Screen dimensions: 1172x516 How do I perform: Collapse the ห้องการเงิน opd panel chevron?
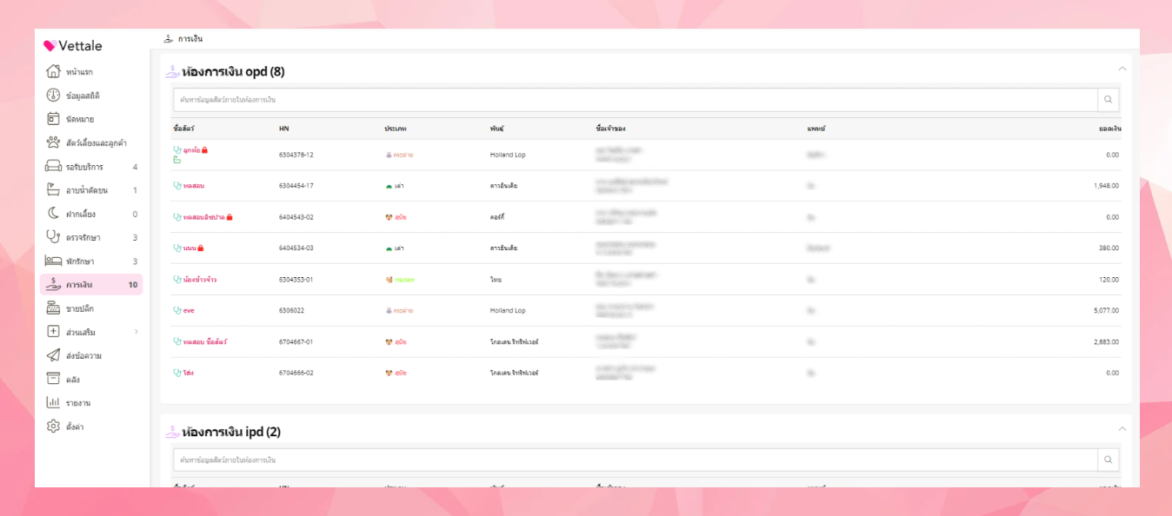coord(1122,69)
